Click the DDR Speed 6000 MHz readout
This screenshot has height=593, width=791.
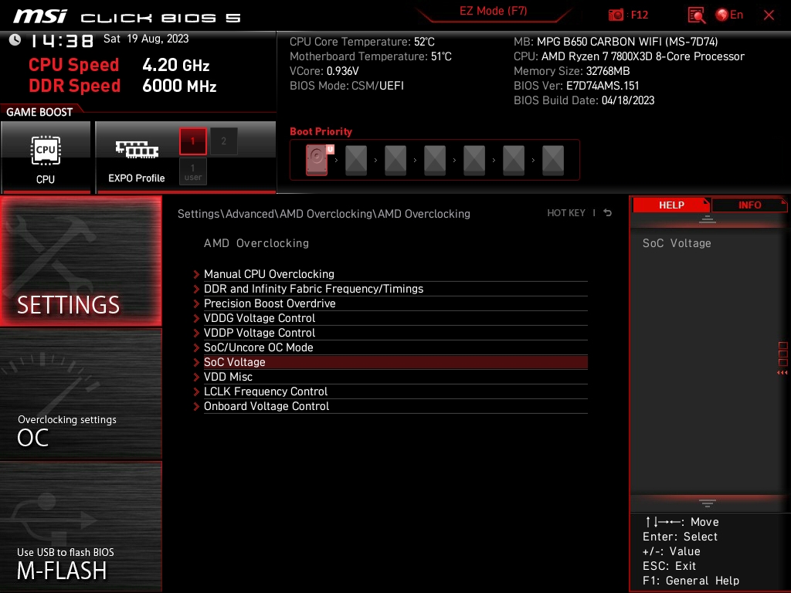(123, 86)
